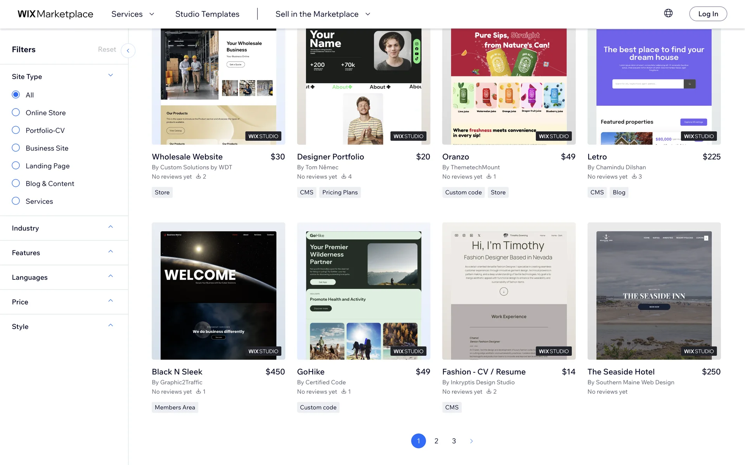Select the Online Store site type
This screenshot has height=465, width=745.
[16, 112]
